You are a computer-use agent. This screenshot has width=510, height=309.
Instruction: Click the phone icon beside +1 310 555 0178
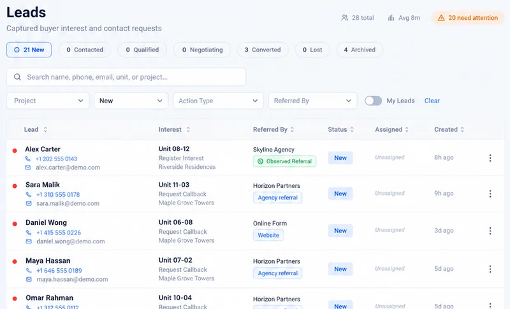pyautogui.click(x=29, y=194)
